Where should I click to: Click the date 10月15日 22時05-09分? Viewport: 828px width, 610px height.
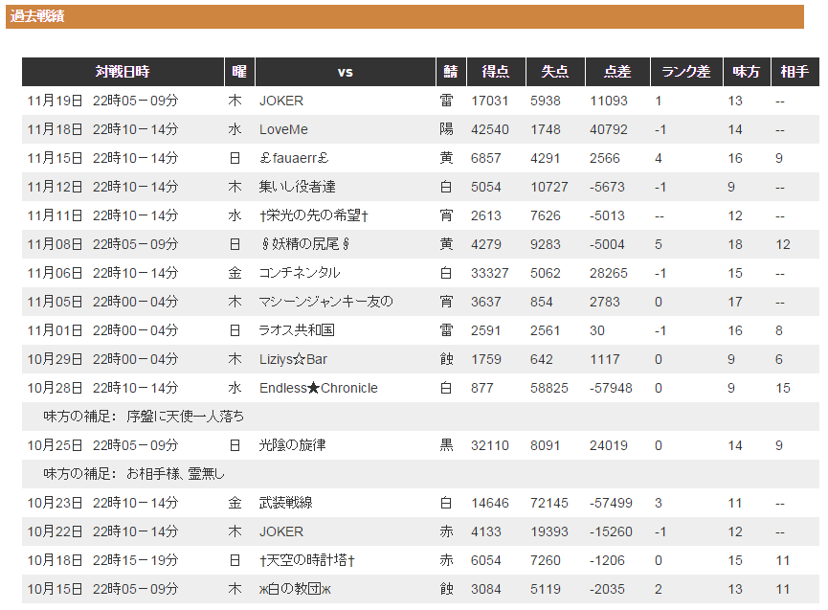pos(103,589)
